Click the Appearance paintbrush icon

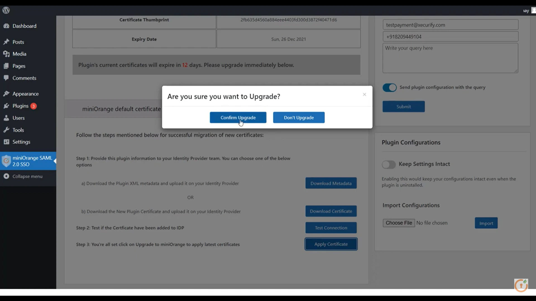tap(6, 94)
